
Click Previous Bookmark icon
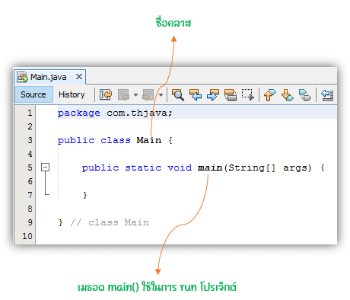point(269,94)
